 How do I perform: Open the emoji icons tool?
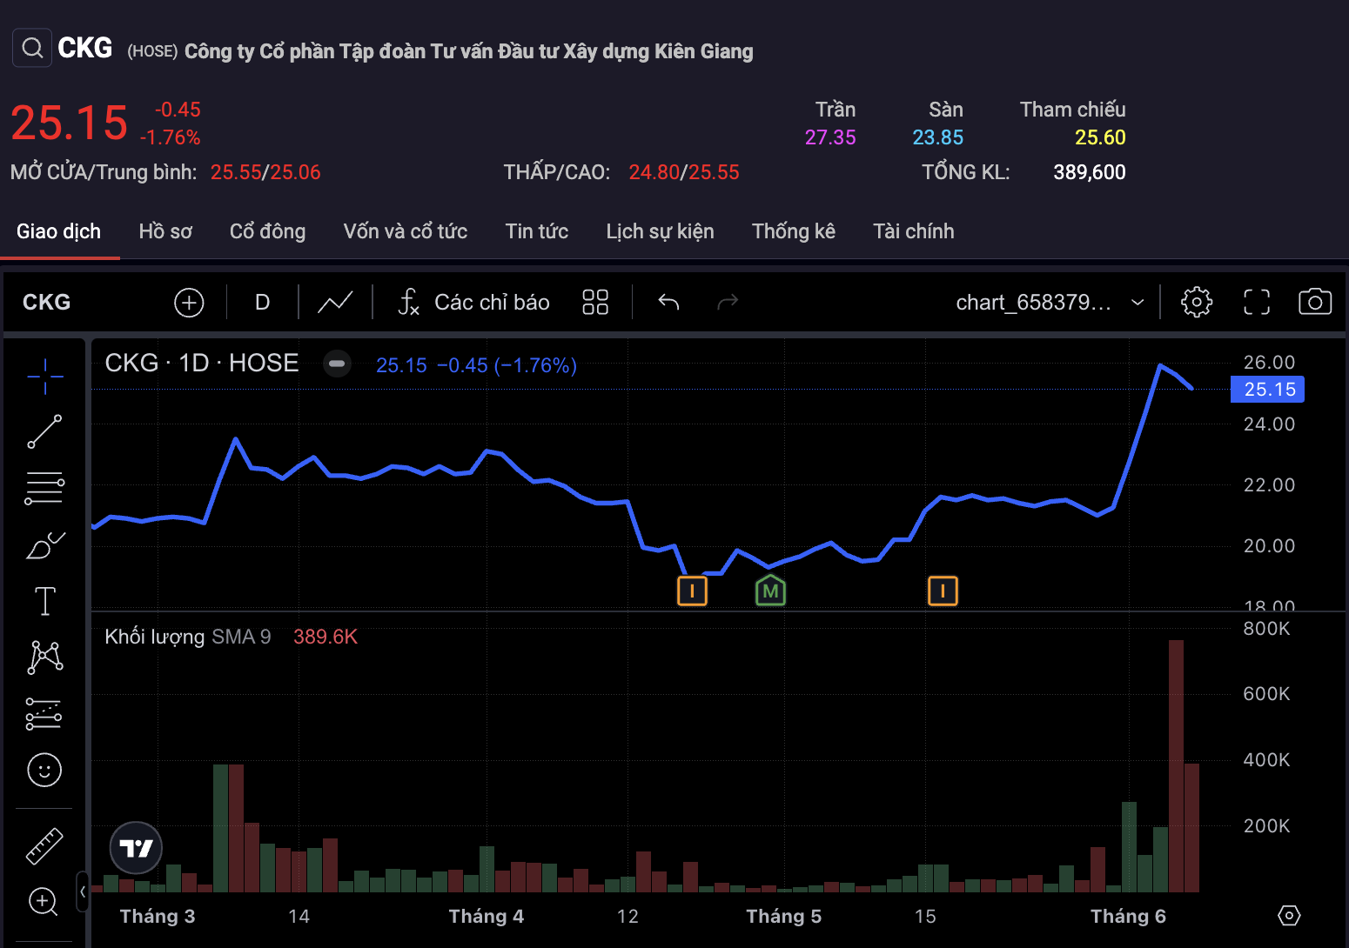(44, 770)
